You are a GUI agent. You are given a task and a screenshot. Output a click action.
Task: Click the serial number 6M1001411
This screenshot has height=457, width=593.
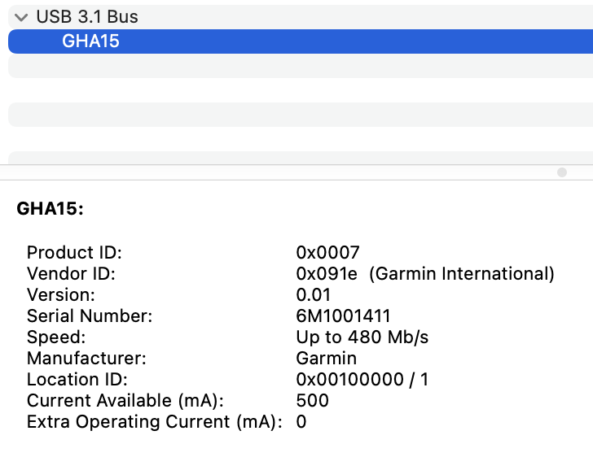343,316
